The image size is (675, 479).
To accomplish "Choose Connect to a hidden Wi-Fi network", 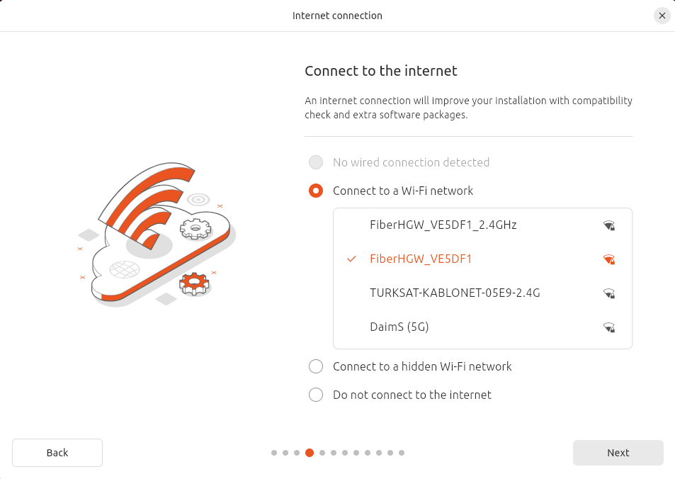I will 316,366.
